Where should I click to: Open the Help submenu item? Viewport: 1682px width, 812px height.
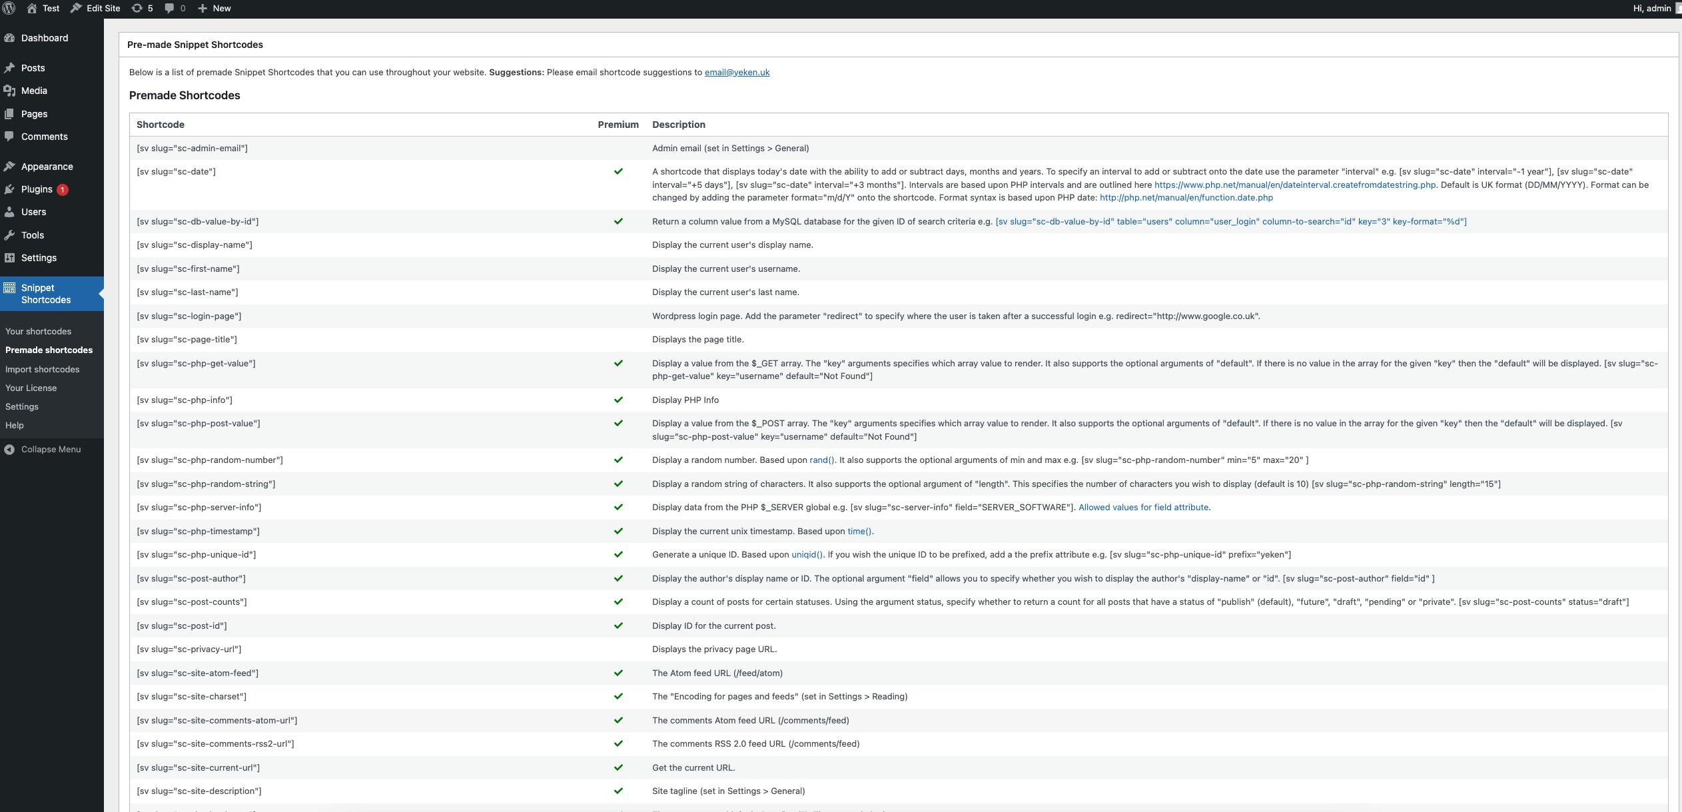(15, 425)
